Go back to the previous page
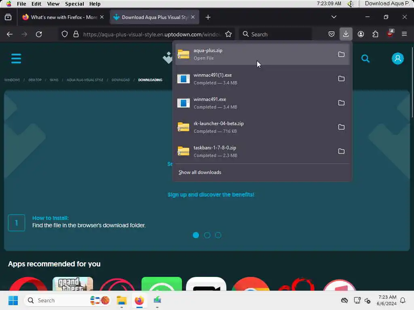The width and height of the screenshot is (414, 310). click(x=10, y=34)
